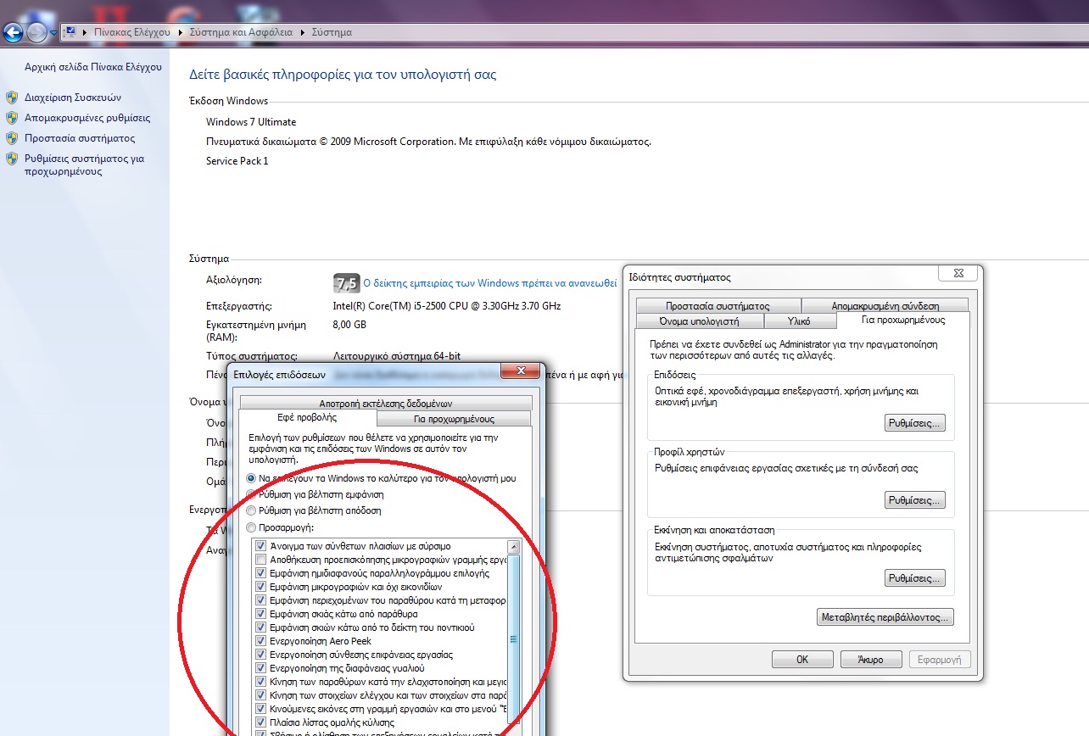1089x736 pixels.
Task: Click the shield icon beside Διαχείριση Συσκευών
Action: point(12,98)
